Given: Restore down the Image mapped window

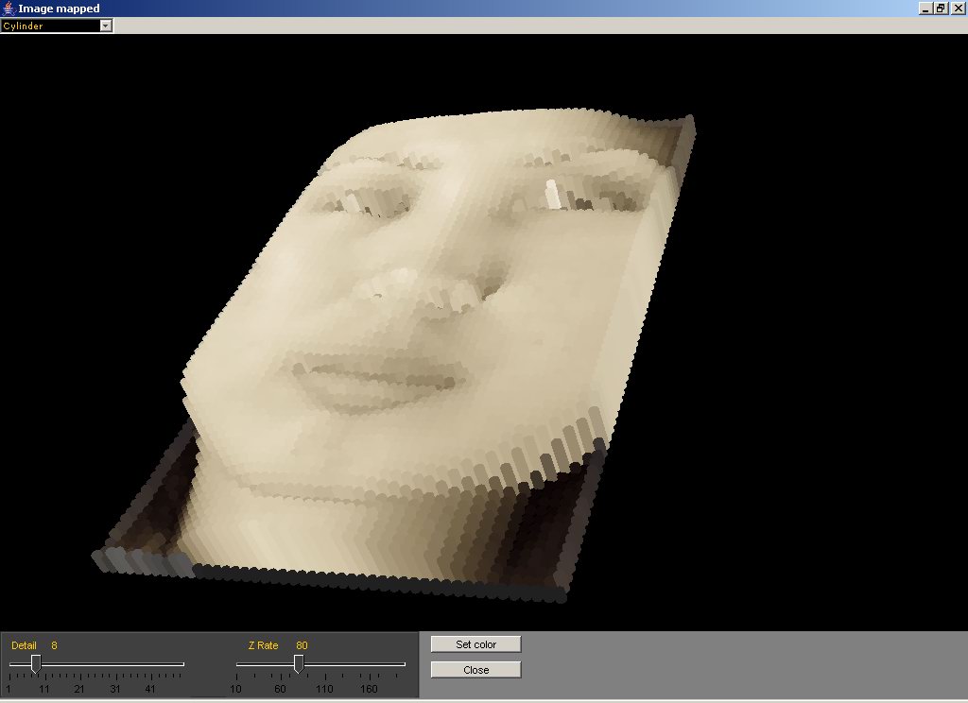Looking at the screenshot, I should (x=941, y=8).
